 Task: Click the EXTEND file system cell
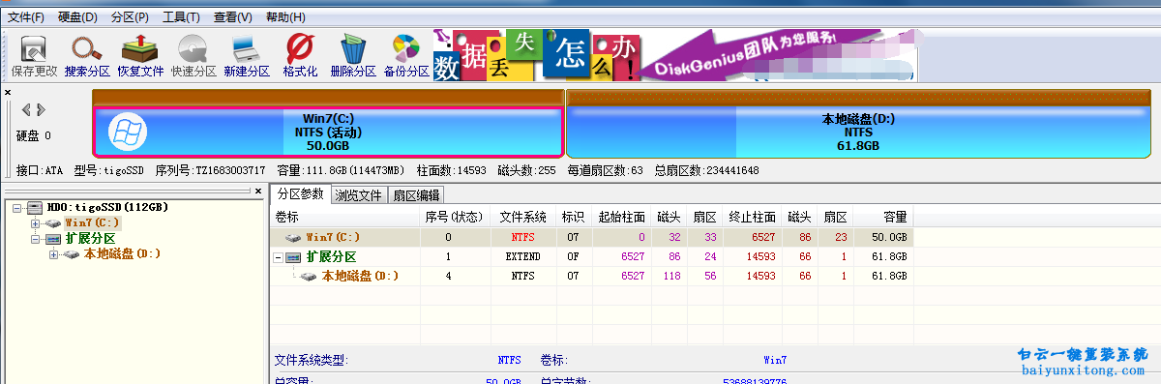click(522, 257)
